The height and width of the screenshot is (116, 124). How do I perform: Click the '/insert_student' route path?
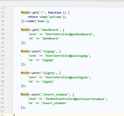coord(55,94)
